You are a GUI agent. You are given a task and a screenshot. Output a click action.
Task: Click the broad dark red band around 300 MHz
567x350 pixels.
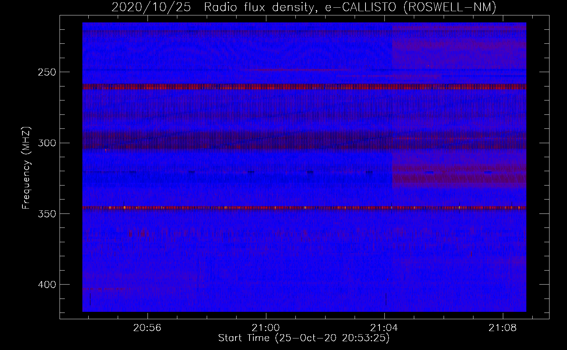click(304, 141)
